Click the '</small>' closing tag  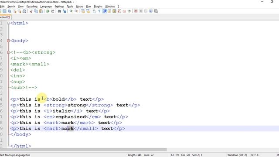click(x=86, y=129)
